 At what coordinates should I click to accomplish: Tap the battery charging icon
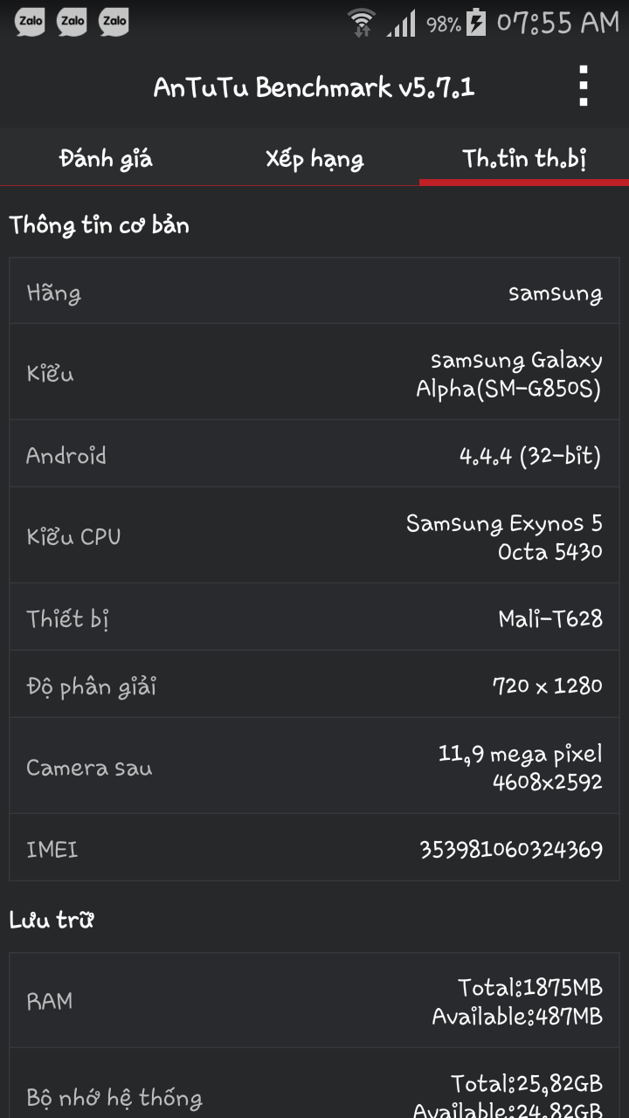pyautogui.click(x=476, y=22)
